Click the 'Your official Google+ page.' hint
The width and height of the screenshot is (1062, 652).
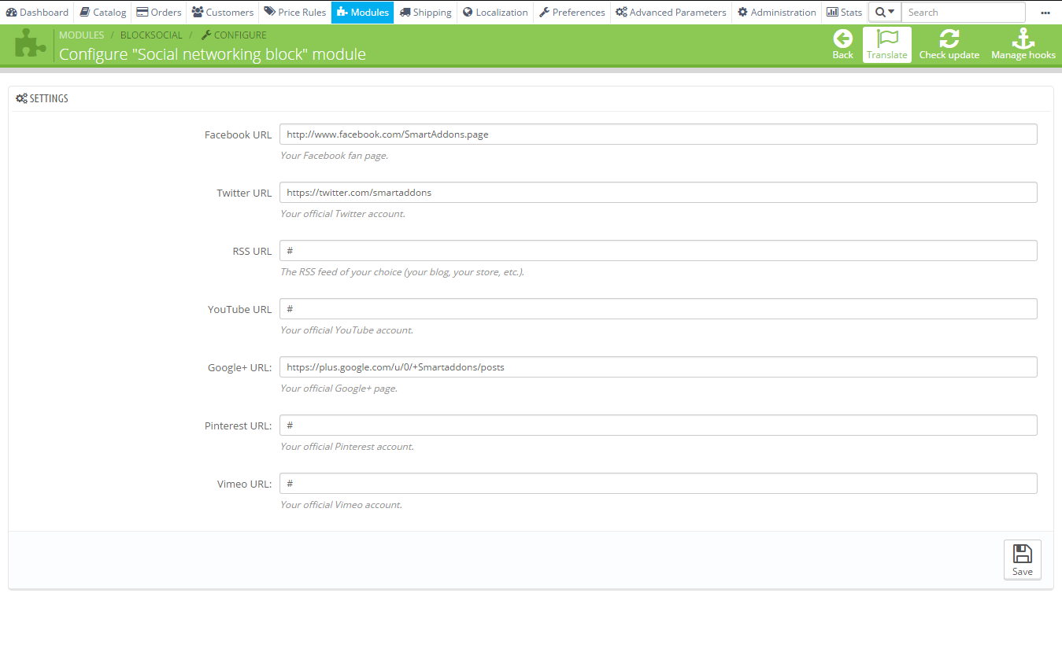[339, 389]
